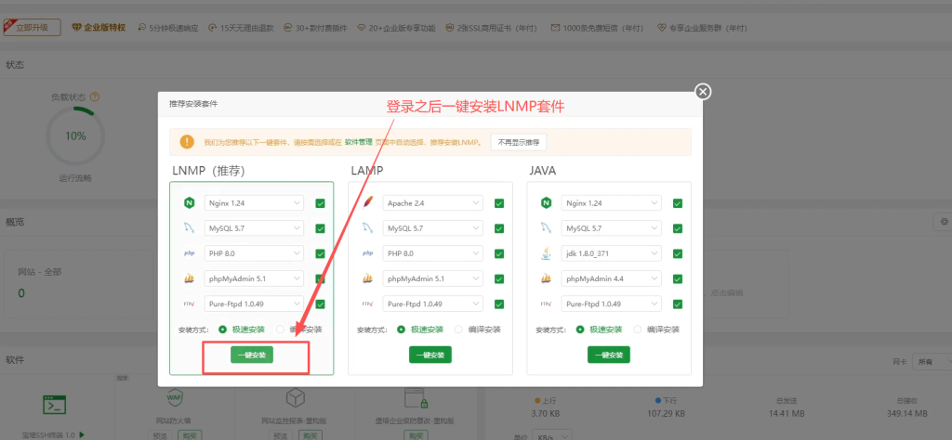Click the 专享企业服务群 feature text

(x=707, y=28)
